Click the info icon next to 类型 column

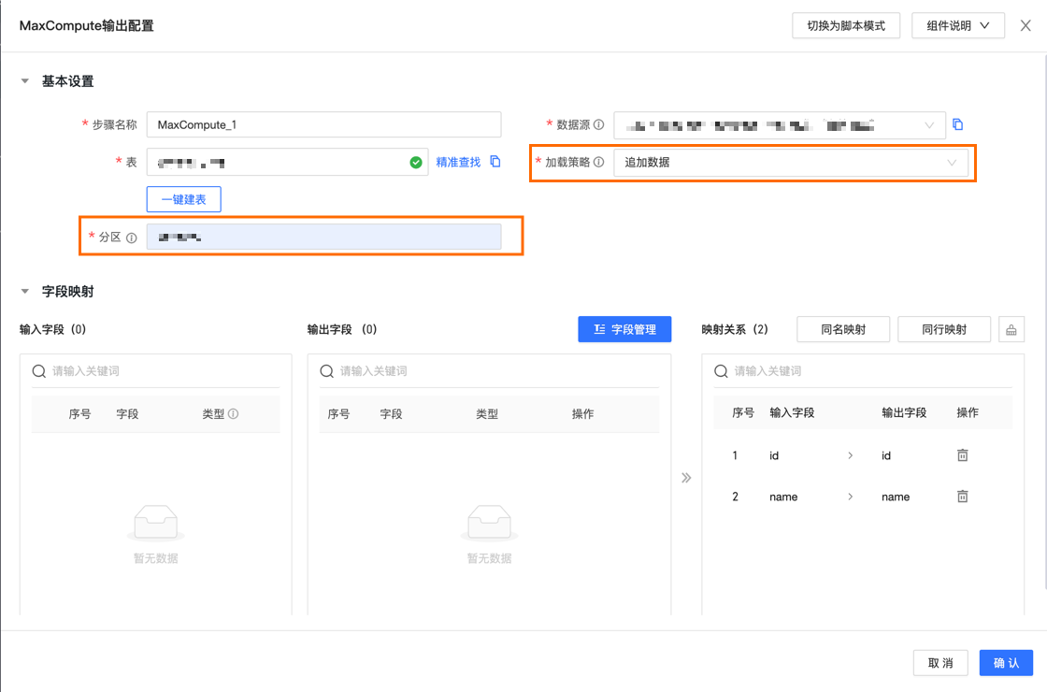[234, 413]
